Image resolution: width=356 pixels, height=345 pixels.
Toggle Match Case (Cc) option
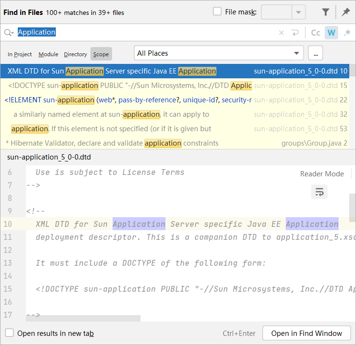[x=316, y=33]
